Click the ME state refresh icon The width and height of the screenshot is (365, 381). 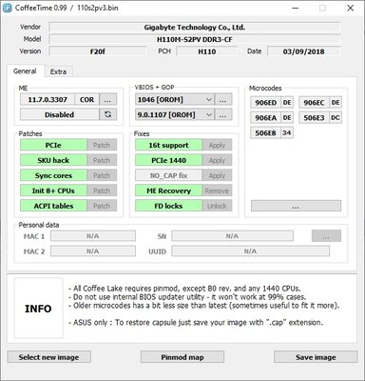pyautogui.click(x=107, y=114)
